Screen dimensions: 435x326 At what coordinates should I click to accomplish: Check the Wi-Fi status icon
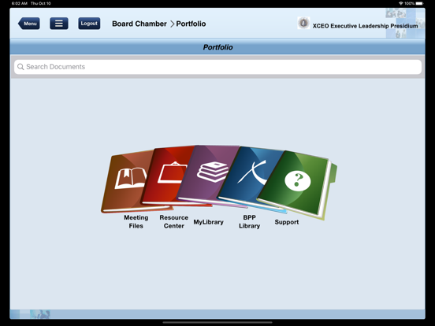[400, 3]
